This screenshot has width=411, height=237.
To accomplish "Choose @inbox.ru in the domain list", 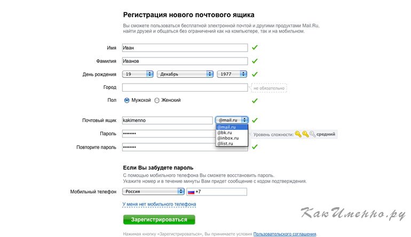I will tap(232, 138).
